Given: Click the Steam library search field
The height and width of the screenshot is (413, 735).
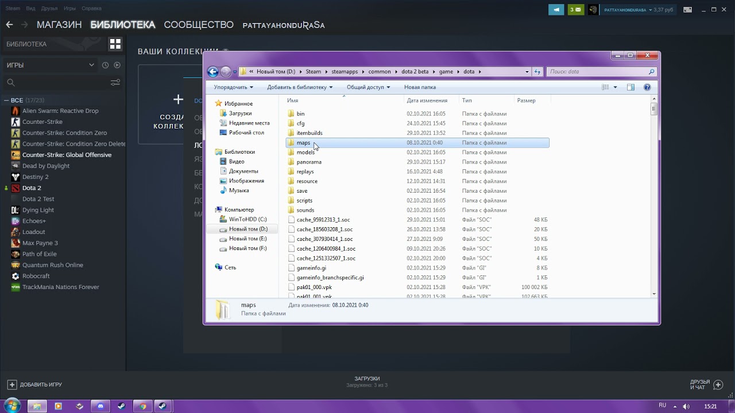Looking at the screenshot, I should tap(56, 83).
